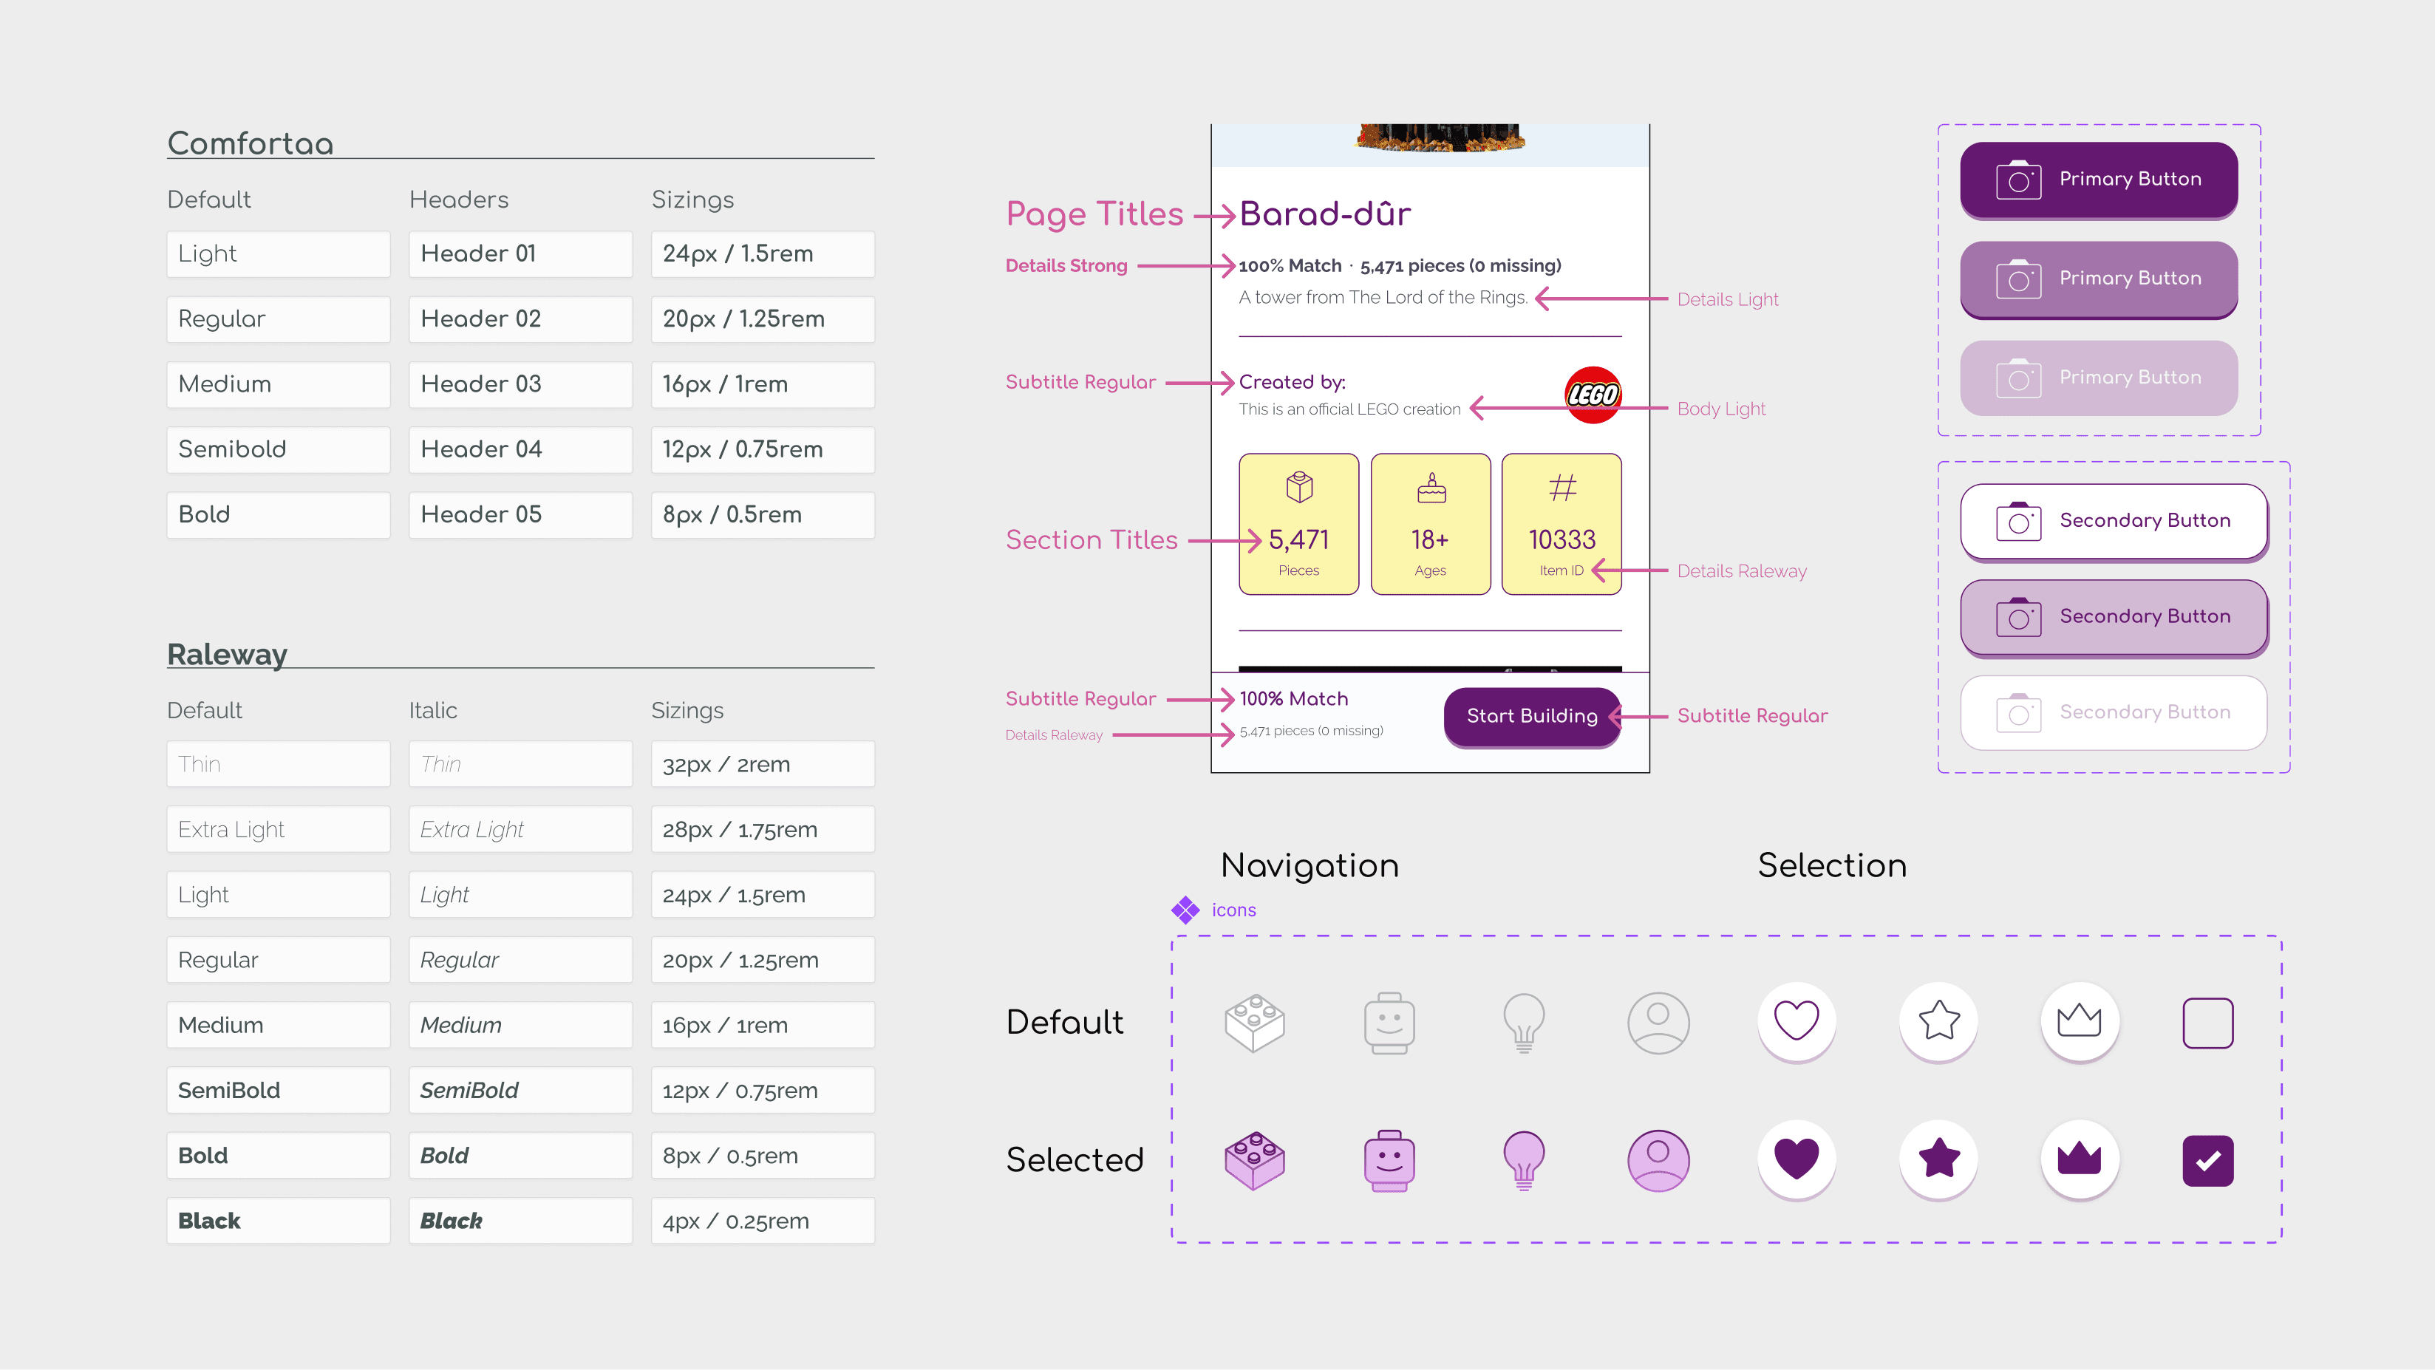Click the default LEGO brick navigation icon
Image resolution: width=2435 pixels, height=1370 pixels.
pyautogui.click(x=1254, y=1022)
